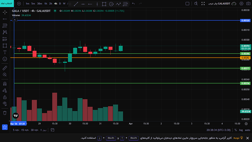Open the Fibonacci tools group in sidebar
Image resolution: width=252 pixels, height=142 pixels.
(5, 26)
